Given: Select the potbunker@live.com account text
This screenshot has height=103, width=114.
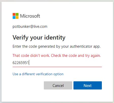Looking at the screenshot, I should click(x=30, y=27).
